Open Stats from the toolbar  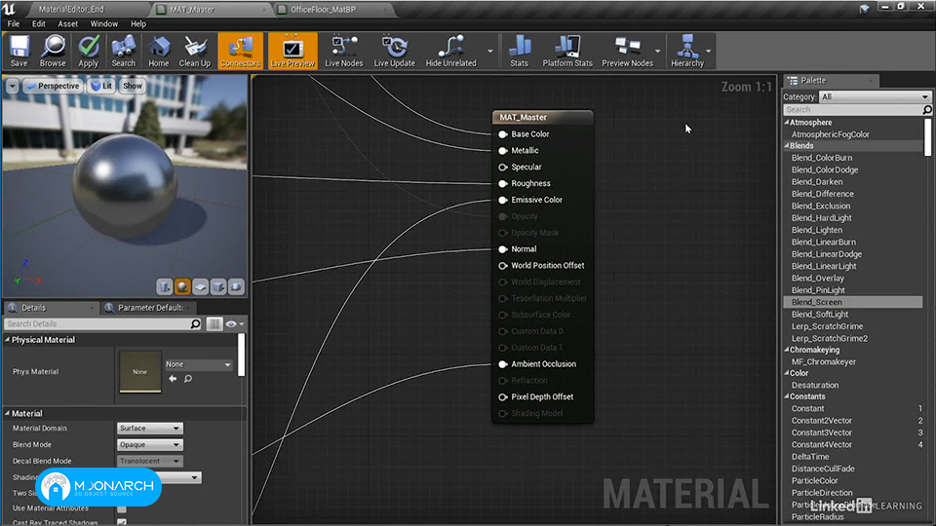pyautogui.click(x=520, y=51)
